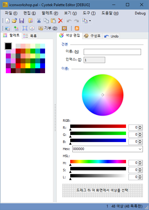Switch to the Undo tab
Screen dimensions: 149x210
[x=111, y=36]
